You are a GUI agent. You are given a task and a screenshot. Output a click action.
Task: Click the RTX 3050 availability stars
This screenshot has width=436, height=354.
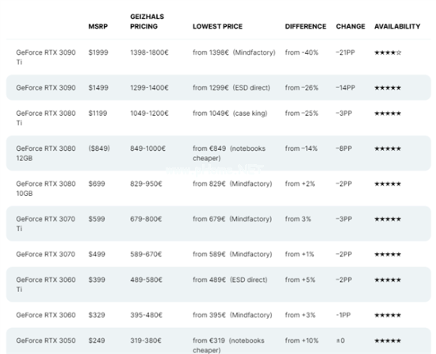click(388, 341)
